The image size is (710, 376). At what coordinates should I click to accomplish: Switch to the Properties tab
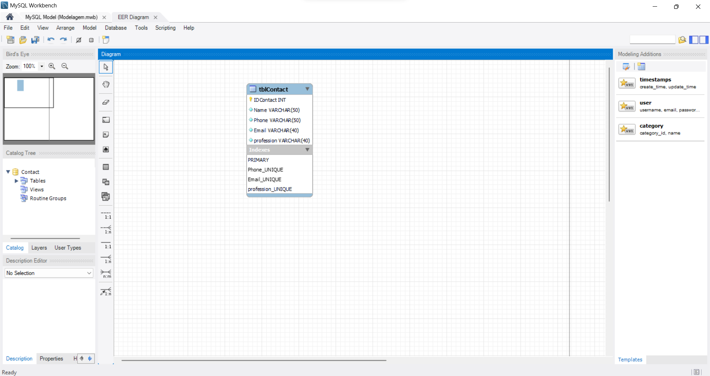(x=51, y=359)
